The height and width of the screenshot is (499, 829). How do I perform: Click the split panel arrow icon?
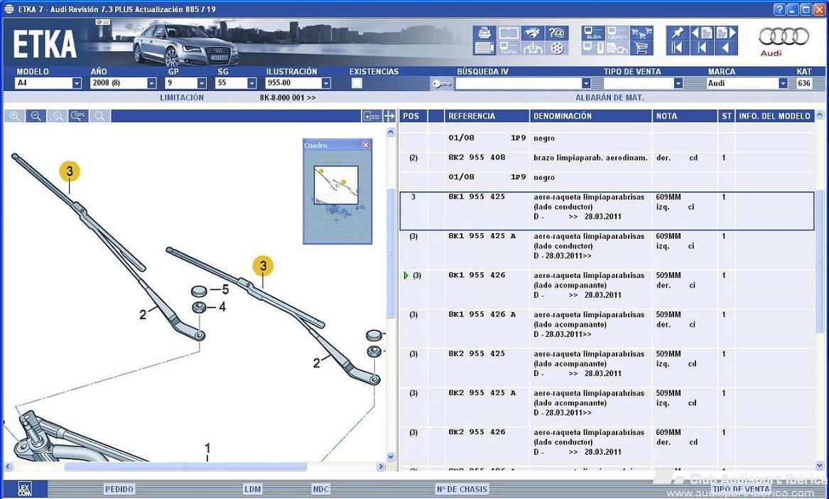389,116
